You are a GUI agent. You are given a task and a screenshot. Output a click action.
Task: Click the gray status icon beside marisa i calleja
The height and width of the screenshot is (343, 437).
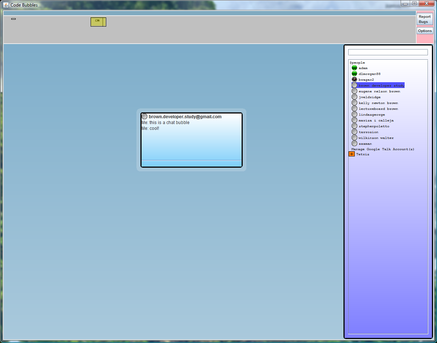tap(354, 120)
